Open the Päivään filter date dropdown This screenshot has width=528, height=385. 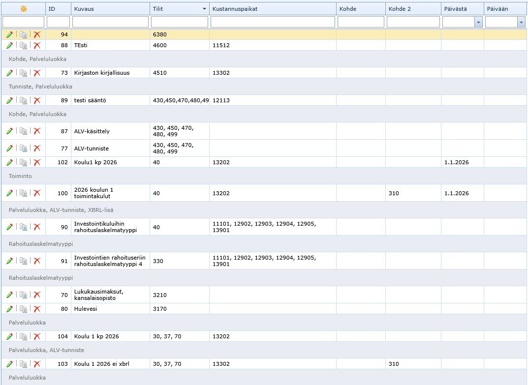tap(521, 22)
